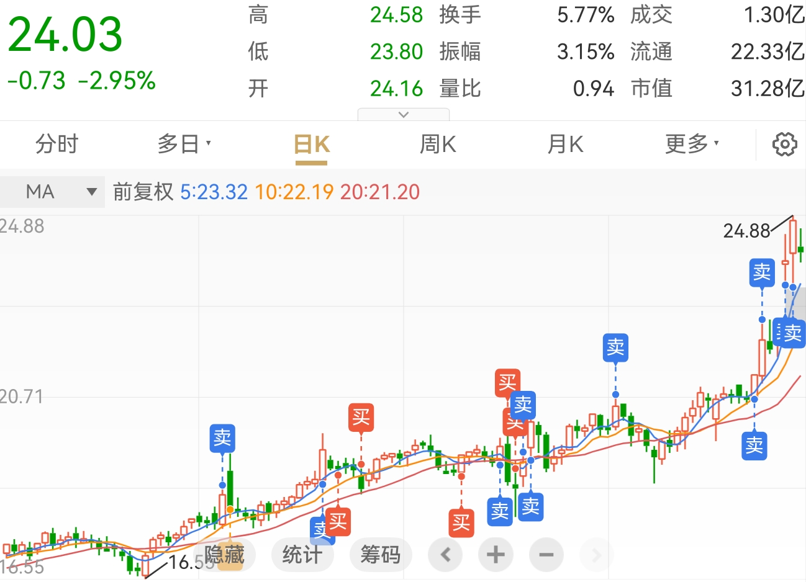Open the MA indicator dropdown
Screen dimensions: 806x582
(x=52, y=192)
